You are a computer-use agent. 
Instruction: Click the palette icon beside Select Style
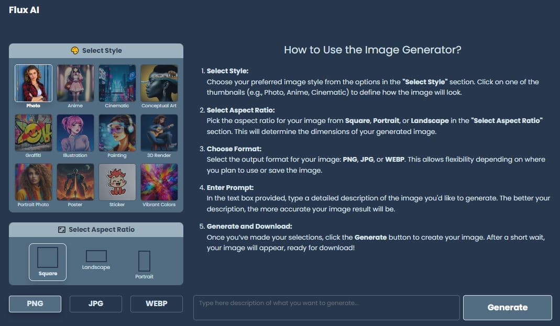point(74,51)
